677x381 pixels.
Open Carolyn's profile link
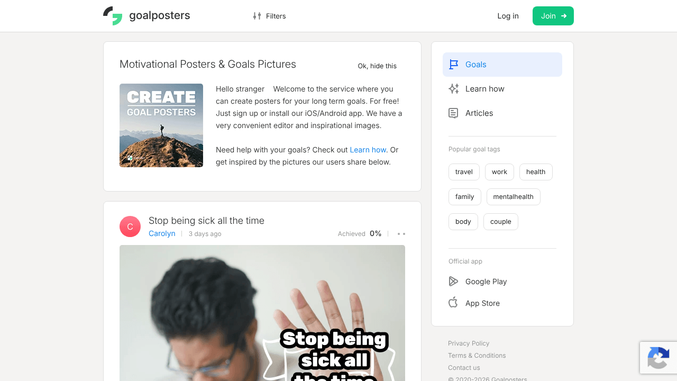coord(162,233)
